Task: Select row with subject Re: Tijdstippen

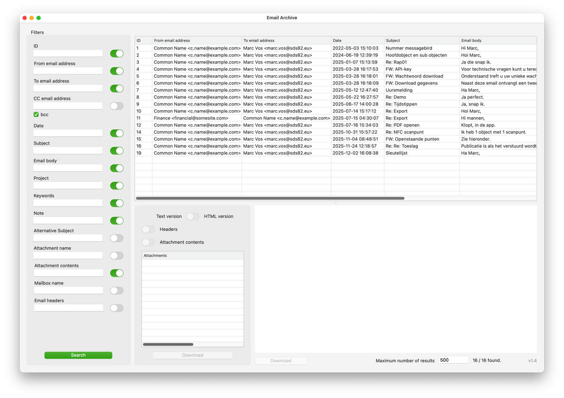Action: pyautogui.click(x=336, y=104)
